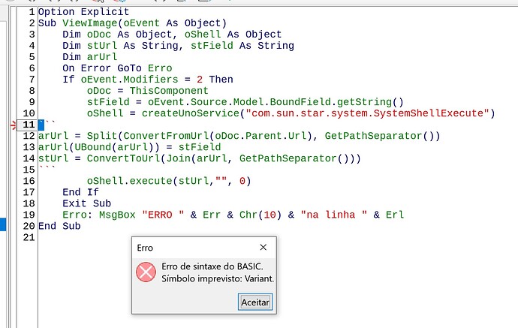Screen dimensions: 518x328
Task: Click line number 15 in the gutter
Action: click(29, 170)
